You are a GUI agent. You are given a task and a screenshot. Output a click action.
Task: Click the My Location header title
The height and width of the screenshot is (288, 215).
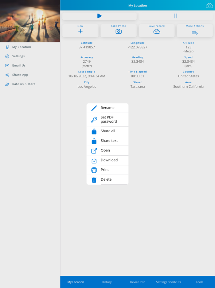coord(138,6)
